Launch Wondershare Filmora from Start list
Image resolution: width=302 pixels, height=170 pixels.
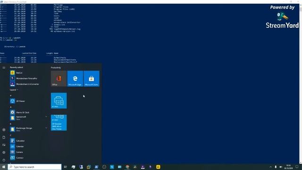(28, 78)
